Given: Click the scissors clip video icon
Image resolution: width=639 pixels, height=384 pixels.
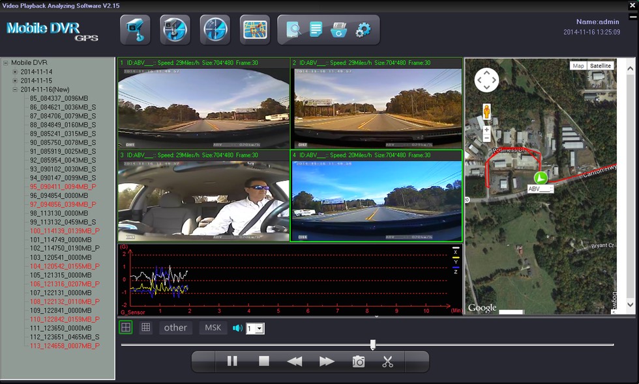Looking at the screenshot, I should click(388, 362).
